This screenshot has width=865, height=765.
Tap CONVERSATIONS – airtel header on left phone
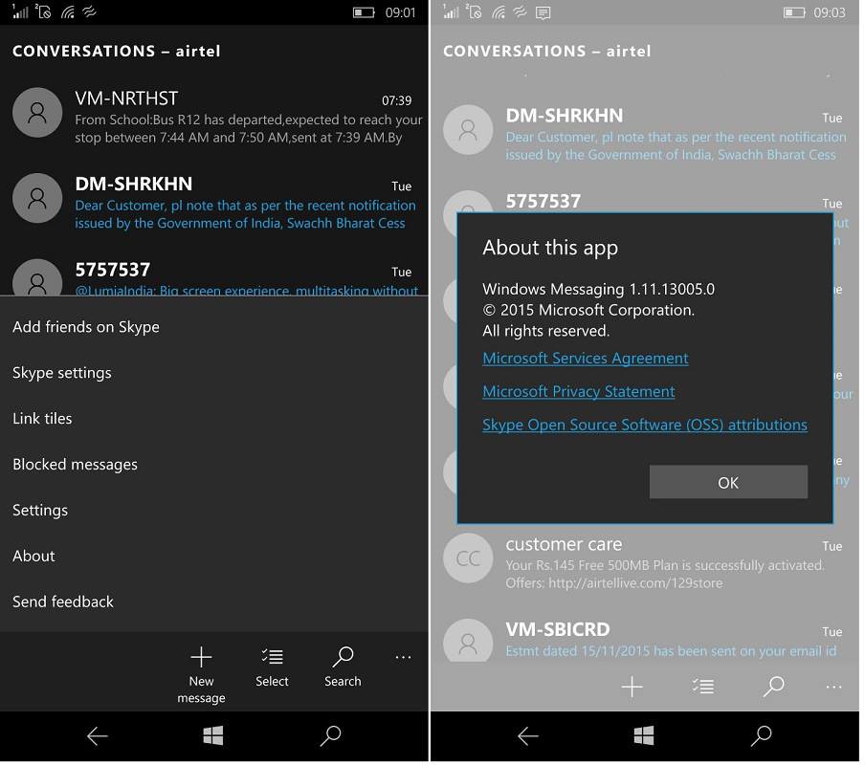pyautogui.click(x=117, y=52)
